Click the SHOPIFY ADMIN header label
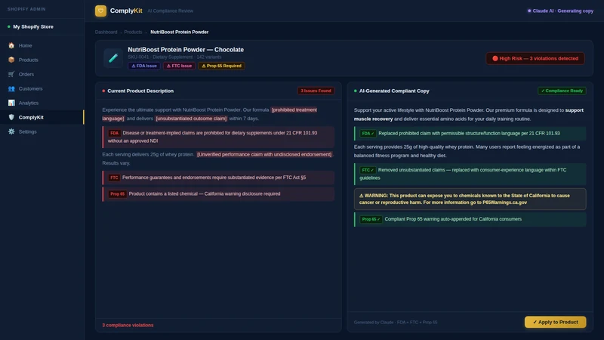 click(26, 9)
